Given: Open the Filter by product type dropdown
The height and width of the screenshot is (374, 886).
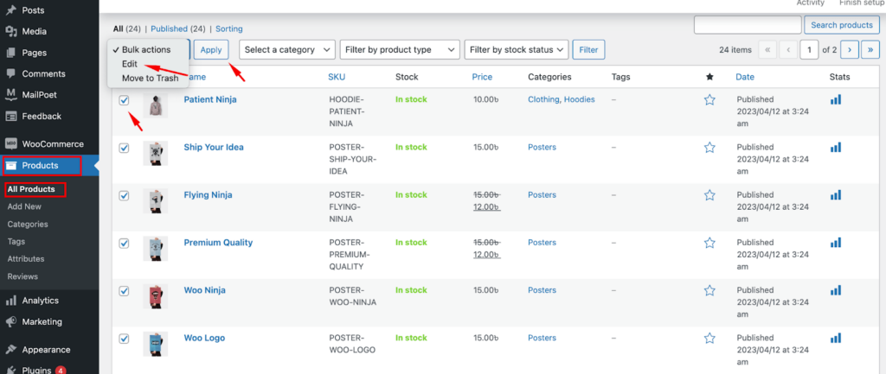Looking at the screenshot, I should point(400,49).
